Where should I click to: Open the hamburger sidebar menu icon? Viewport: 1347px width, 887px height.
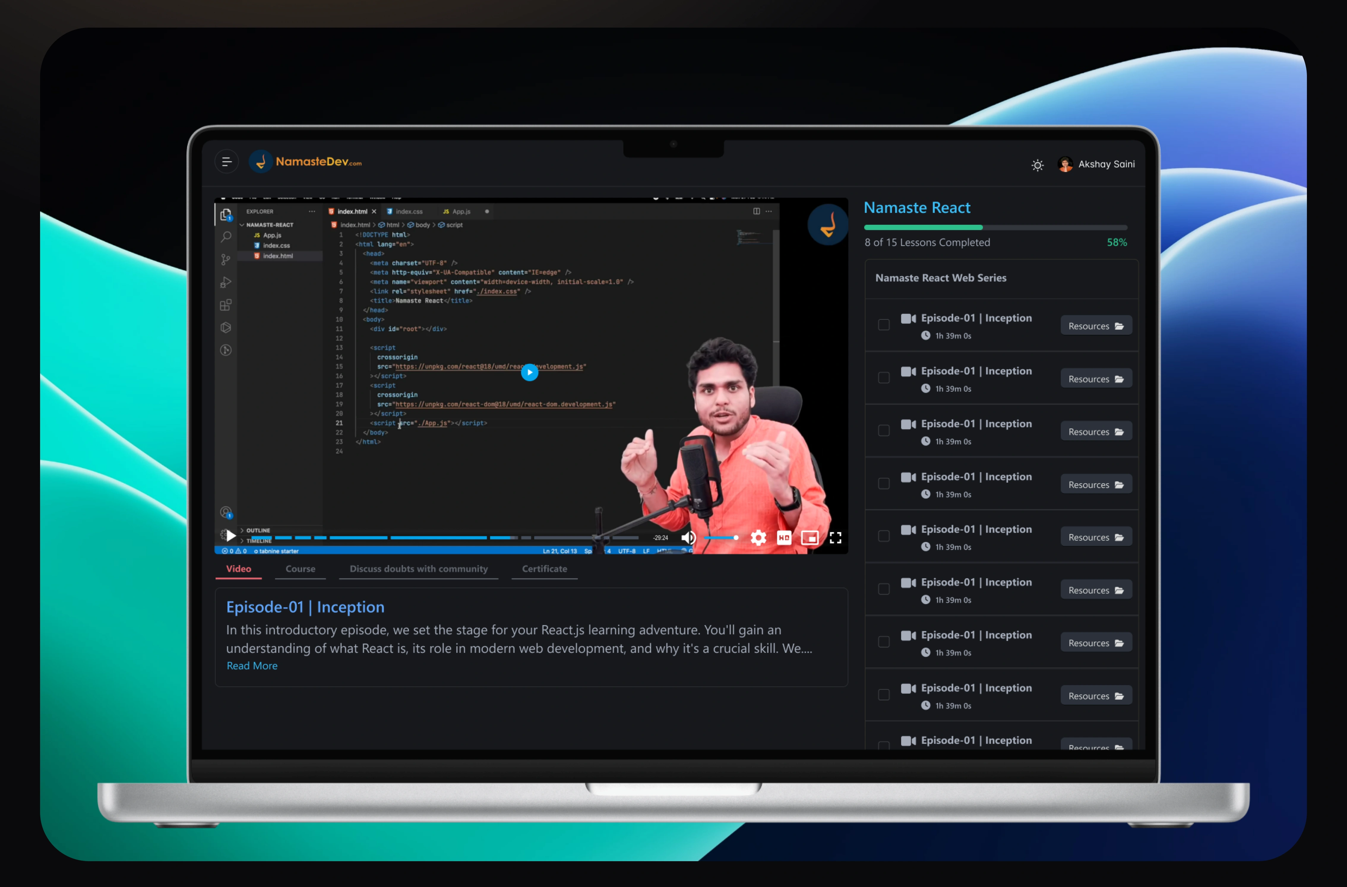point(226,162)
